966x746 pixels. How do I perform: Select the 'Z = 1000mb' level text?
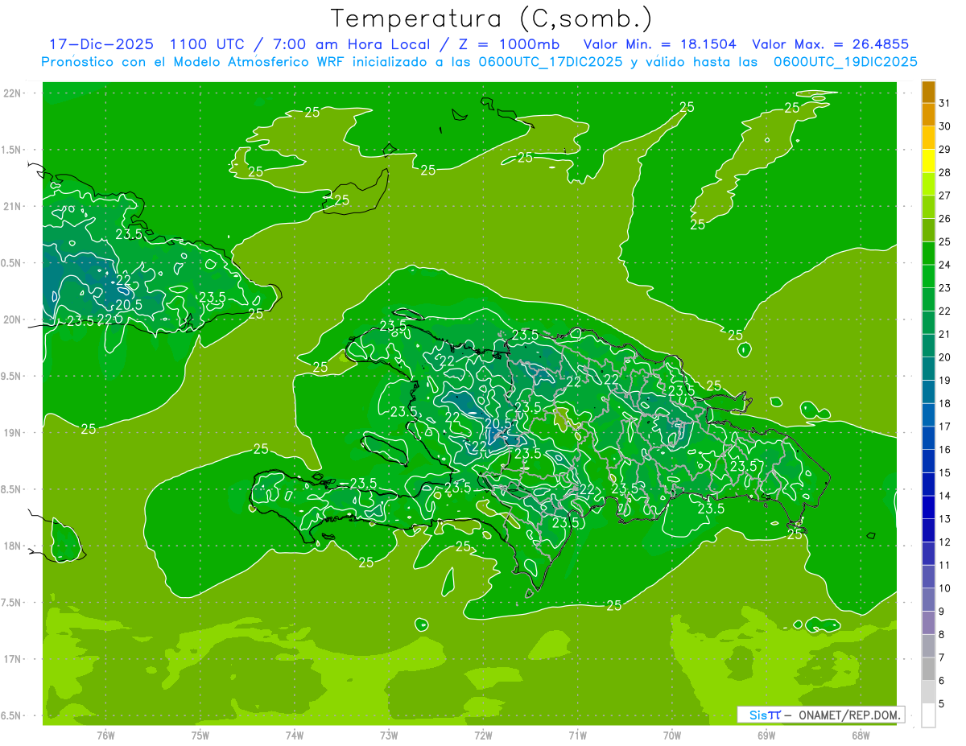(x=510, y=44)
